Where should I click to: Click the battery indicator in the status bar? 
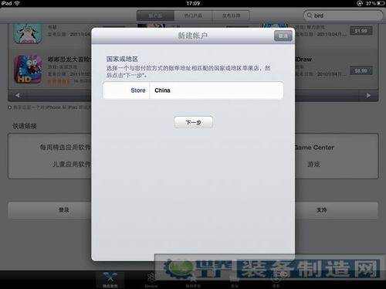point(381,3)
